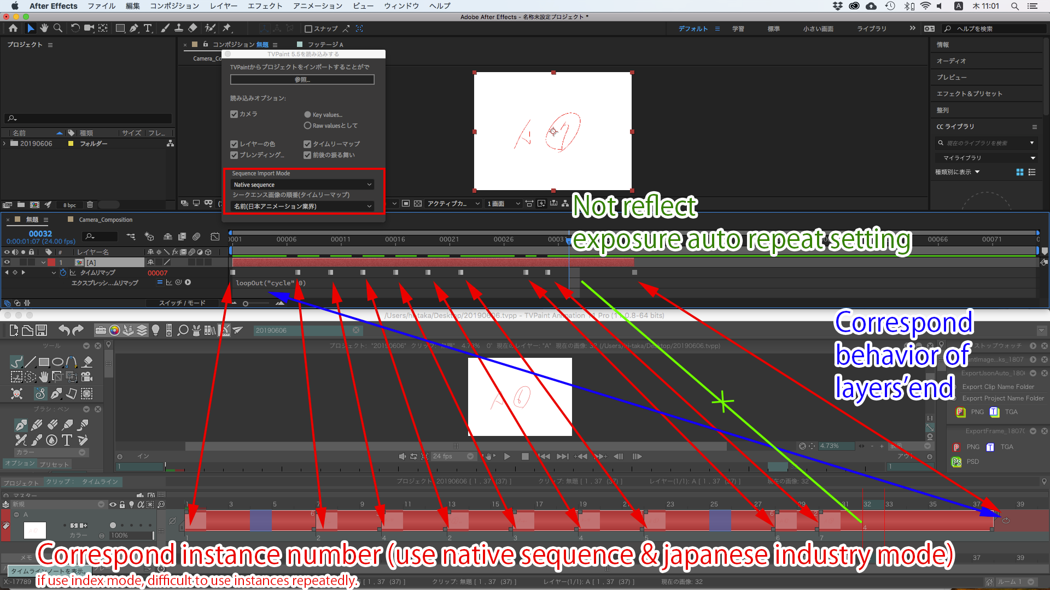
Task: Switch to TVPaint プリセット tab
Action: (54, 464)
